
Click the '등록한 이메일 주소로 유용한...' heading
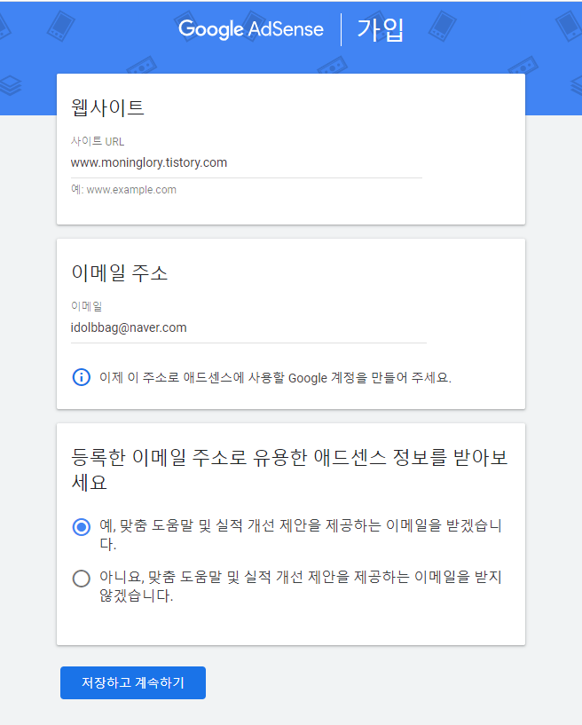(289, 469)
